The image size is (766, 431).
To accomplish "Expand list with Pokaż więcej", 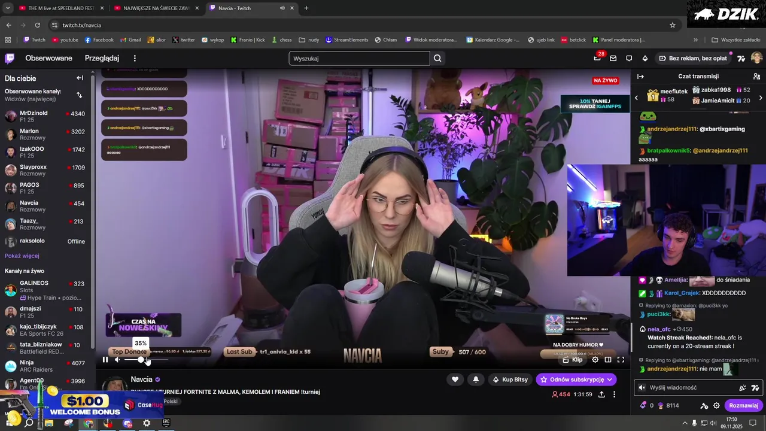I will 22,256.
